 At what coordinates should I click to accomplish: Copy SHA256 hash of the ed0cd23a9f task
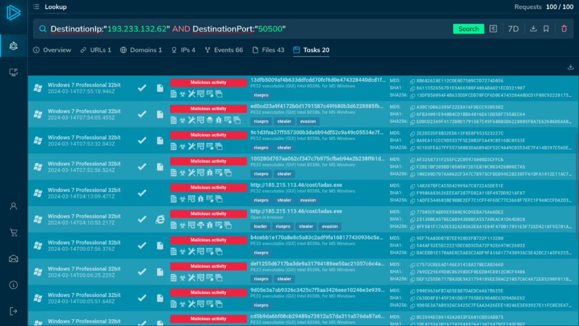point(412,121)
